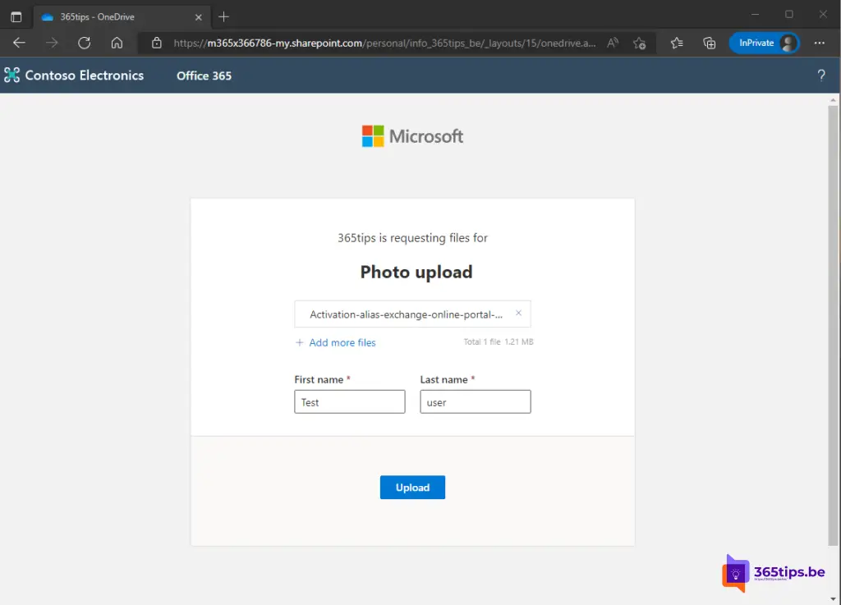Open the Favorites list icon
Image resolution: width=841 pixels, height=605 pixels.
coord(677,44)
